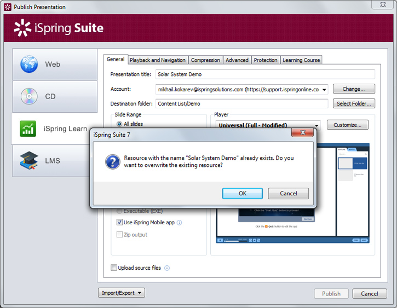
Task: Switch to Playback and Navigation tab
Action: click(158, 60)
